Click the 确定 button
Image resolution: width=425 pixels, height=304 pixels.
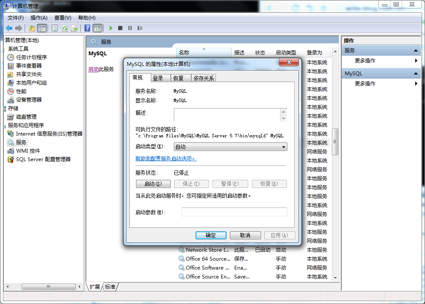[x=211, y=236]
